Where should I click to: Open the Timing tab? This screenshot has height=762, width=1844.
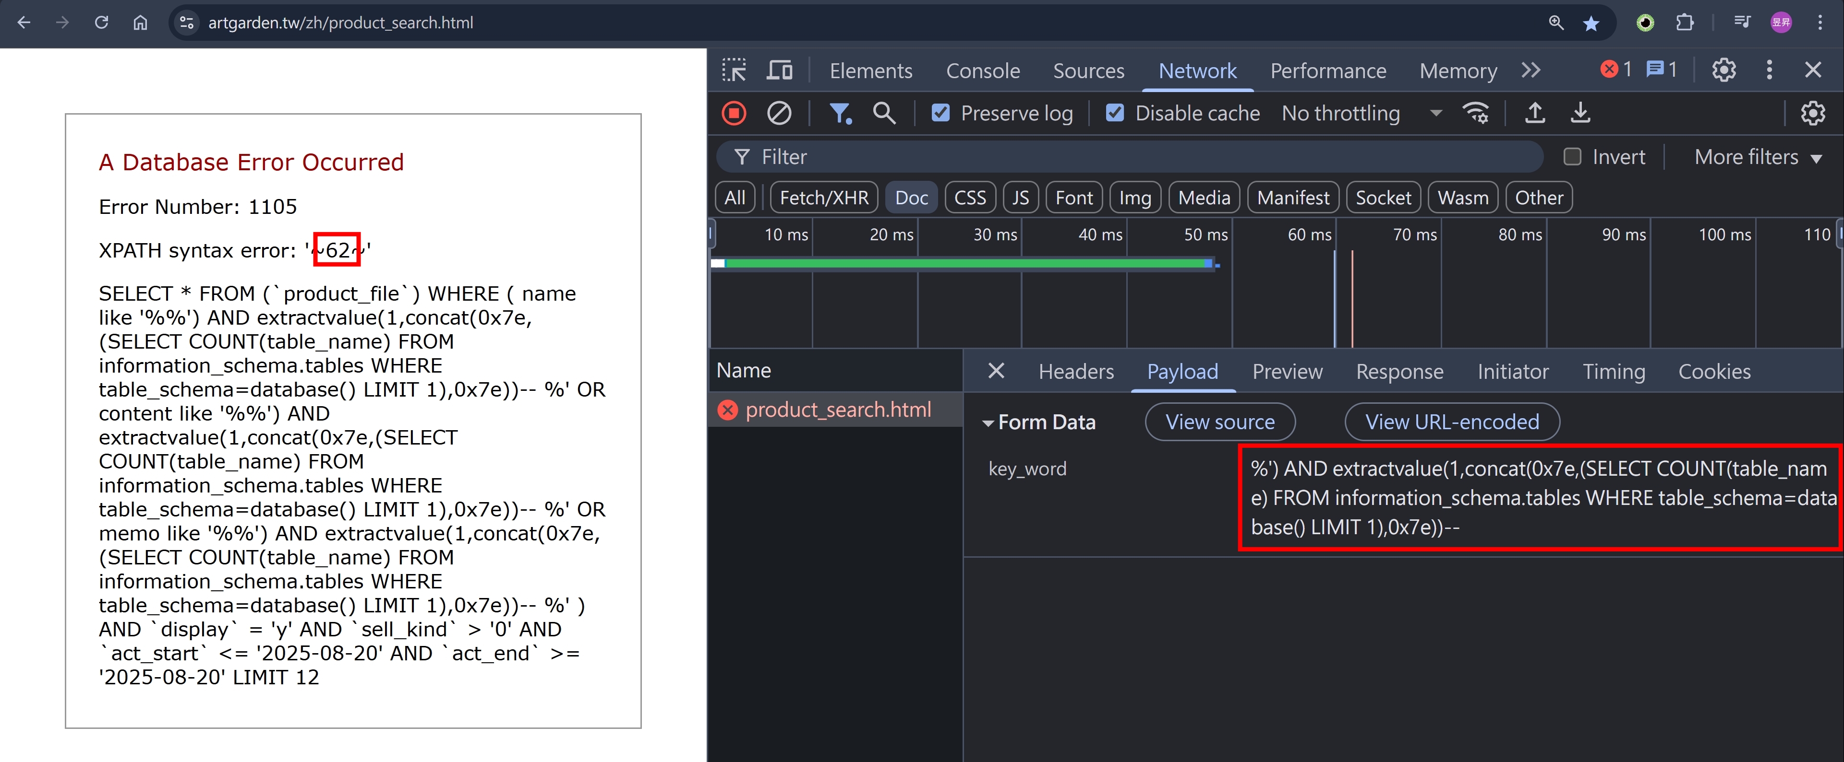pos(1614,371)
